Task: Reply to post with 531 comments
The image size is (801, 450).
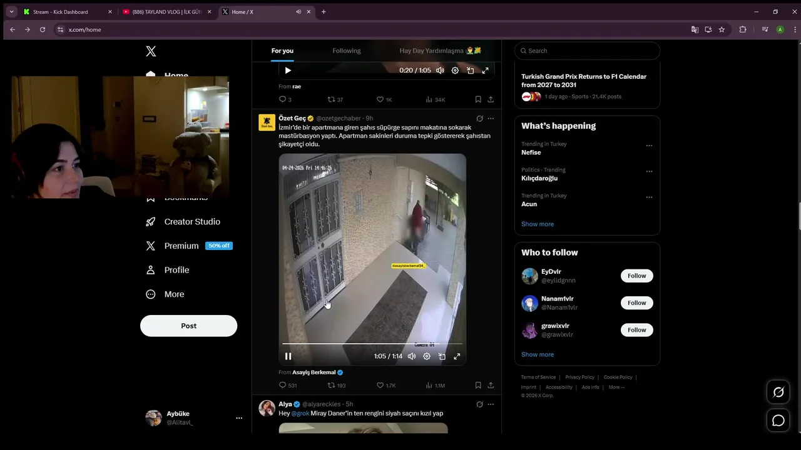Action: 288,386
